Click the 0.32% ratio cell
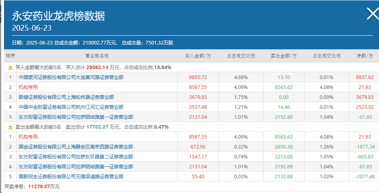The width and height of the screenshot is (379, 193). coord(241,147)
